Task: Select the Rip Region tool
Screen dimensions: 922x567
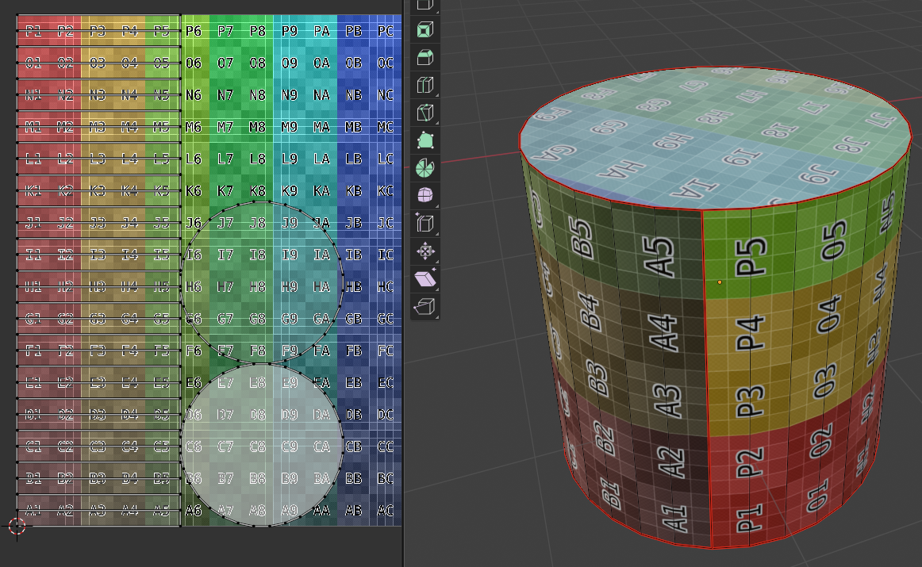Action: coord(425,306)
